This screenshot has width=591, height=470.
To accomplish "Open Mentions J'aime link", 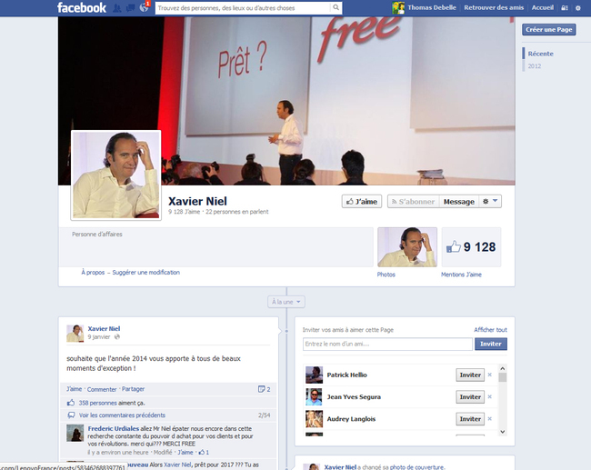I will tap(461, 275).
